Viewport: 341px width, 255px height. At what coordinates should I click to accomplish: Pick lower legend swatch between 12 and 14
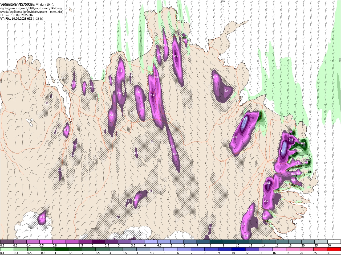253,249
